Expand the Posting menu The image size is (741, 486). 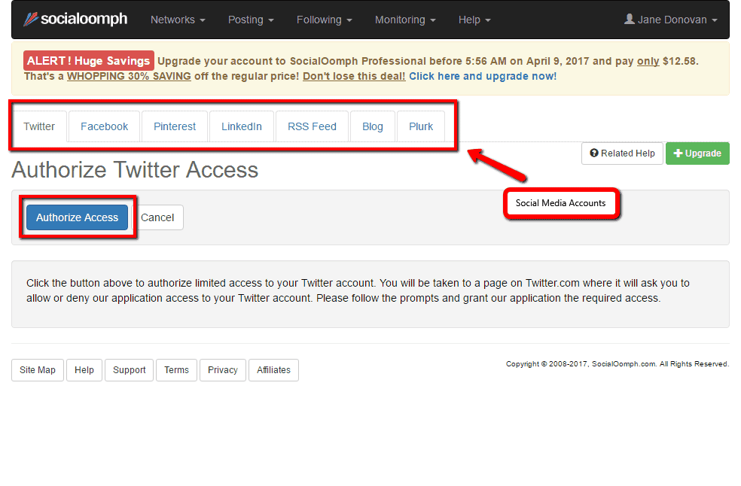coord(251,20)
